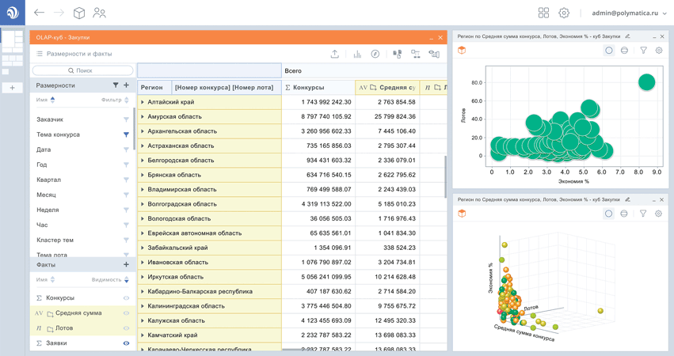Screen dimensions: 674x356
Task: Sort dimensions by Имя
Action: (46, 100)
